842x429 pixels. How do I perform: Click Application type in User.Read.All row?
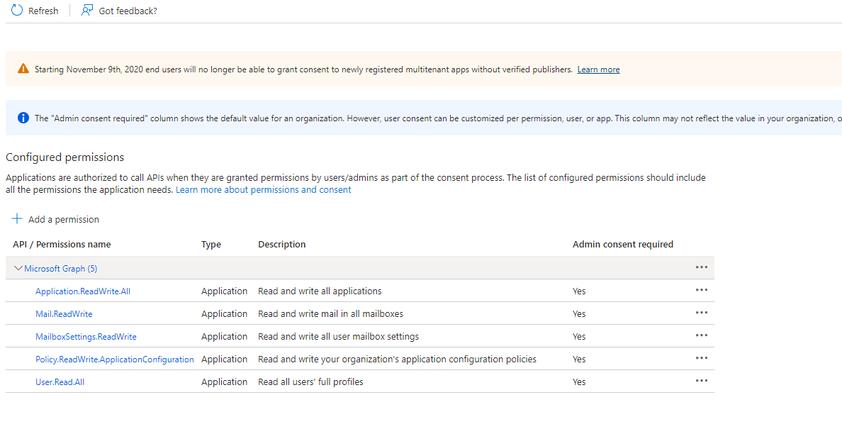click(225, 381)
